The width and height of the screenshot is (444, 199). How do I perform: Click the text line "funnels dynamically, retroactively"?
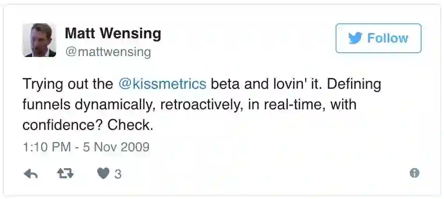click(141, 105)
